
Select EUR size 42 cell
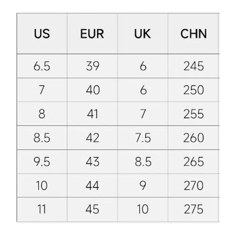coord(92,138)
